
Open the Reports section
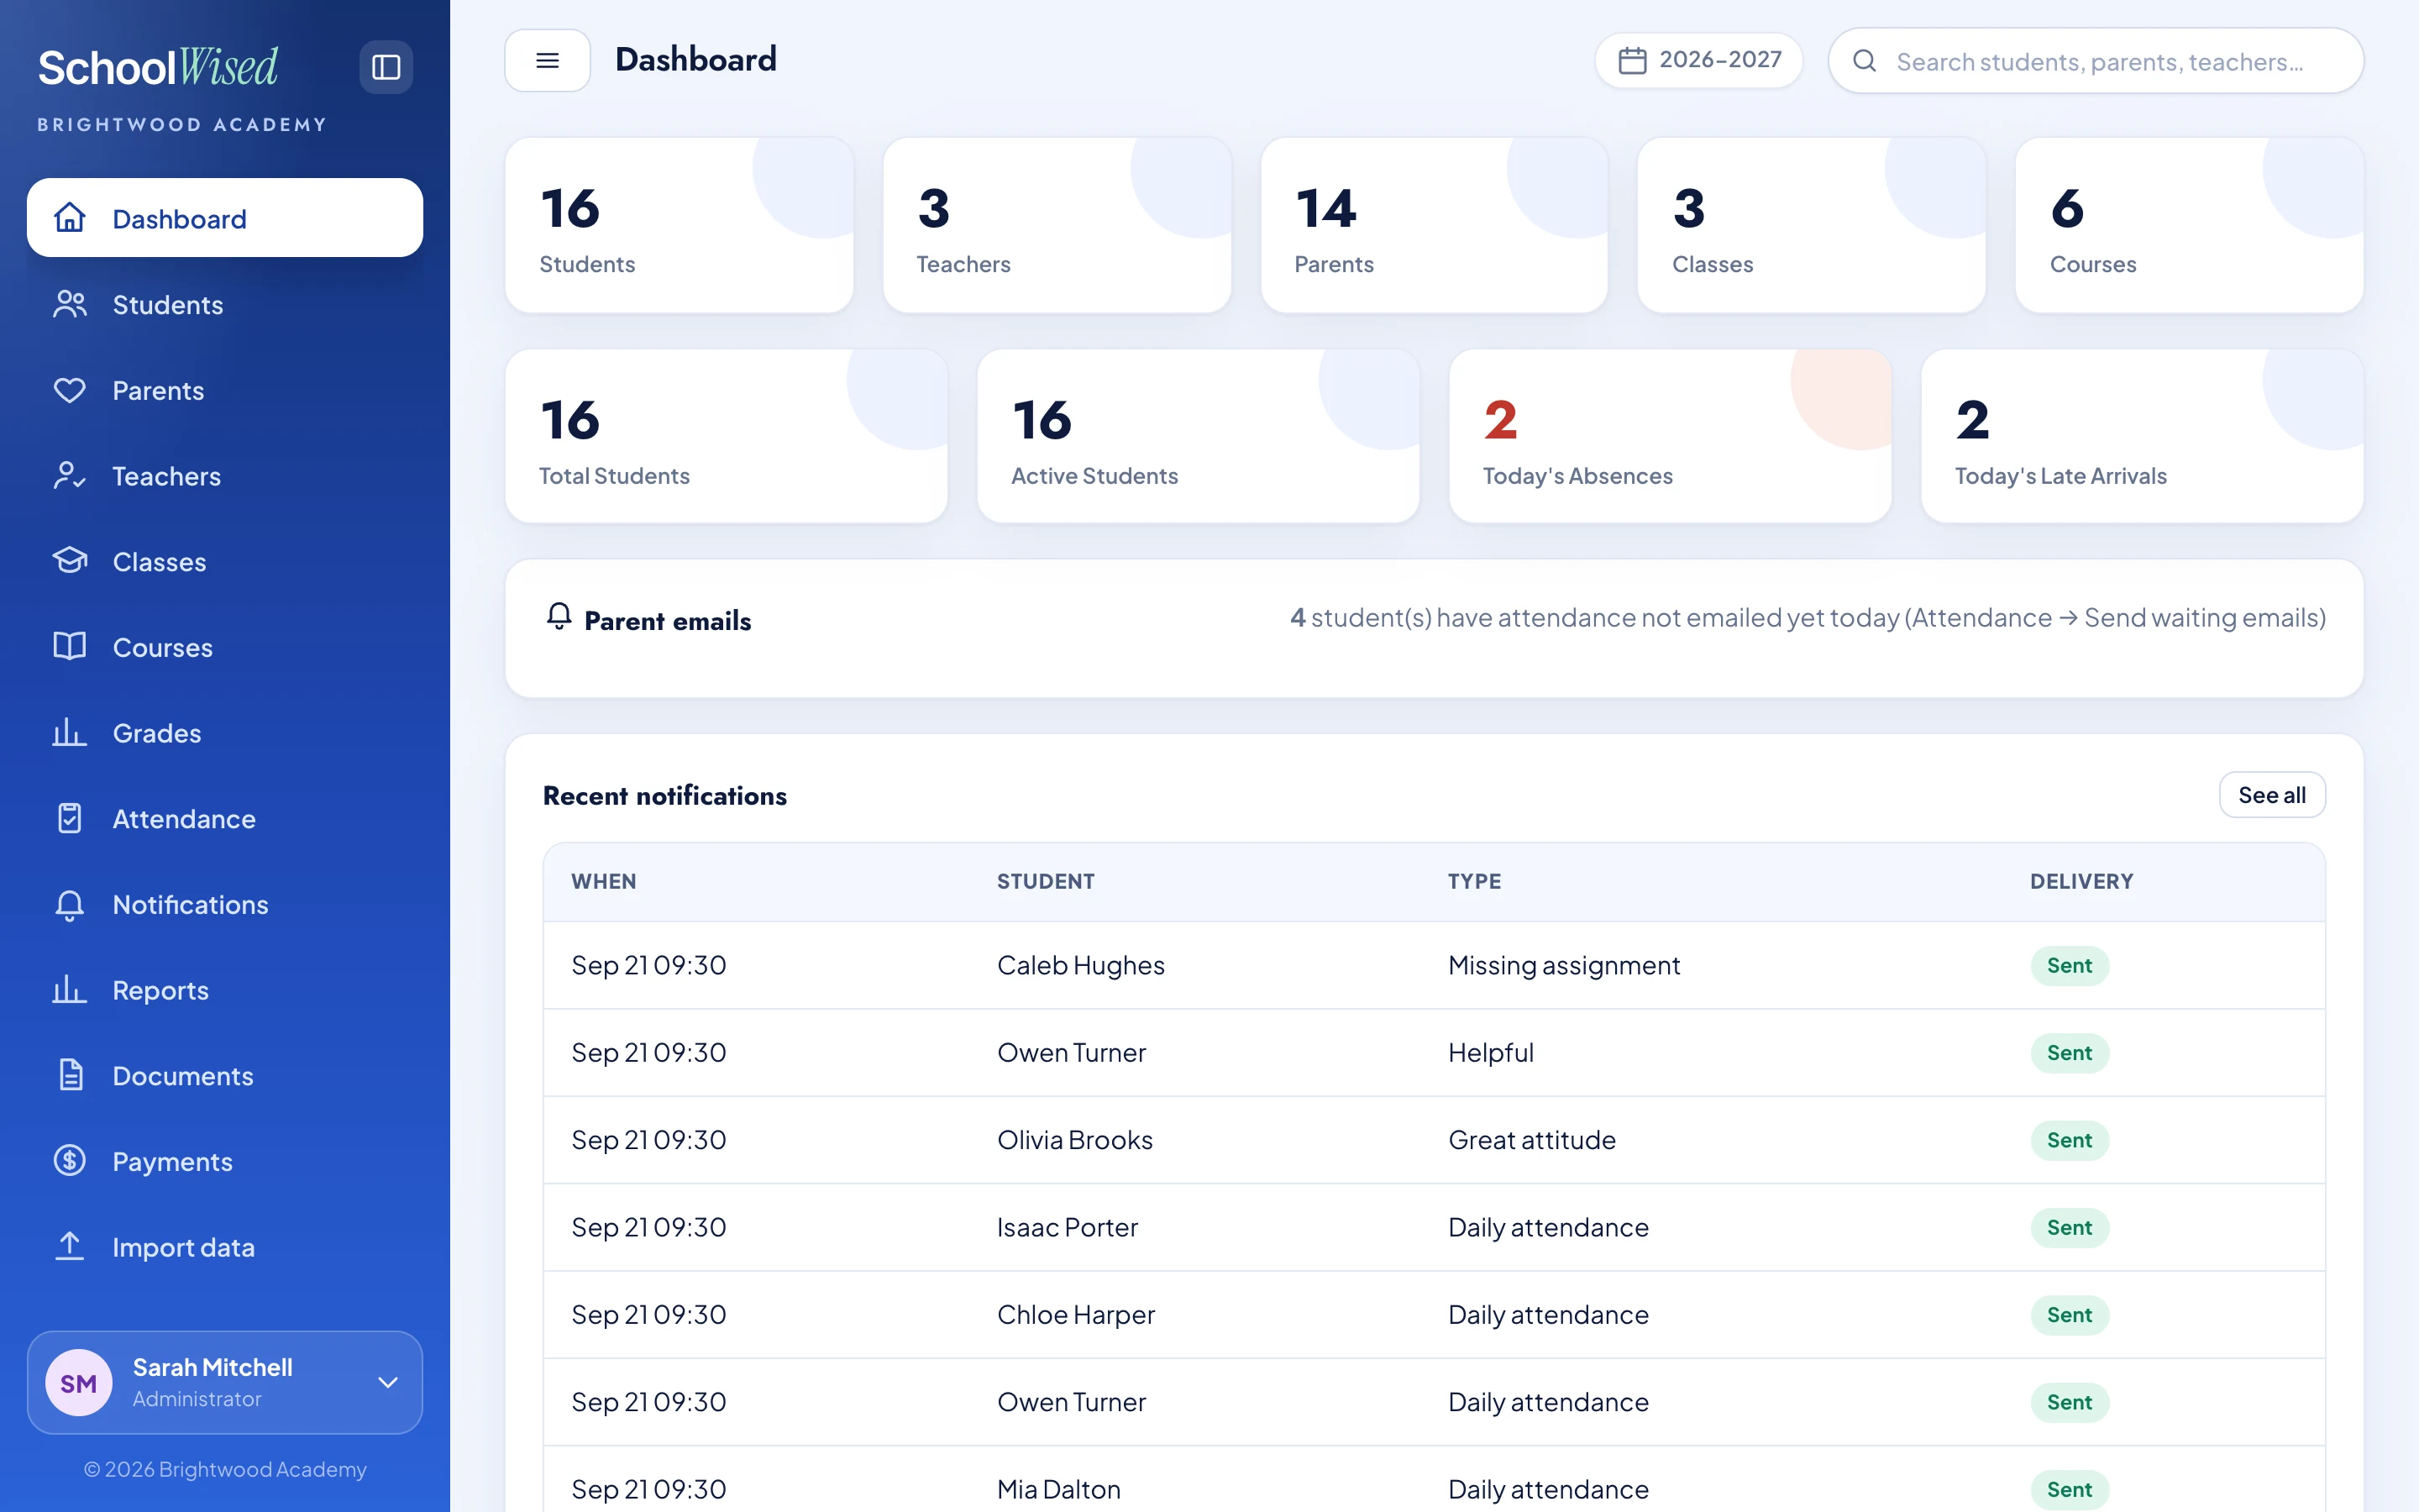tap(225, 990)
